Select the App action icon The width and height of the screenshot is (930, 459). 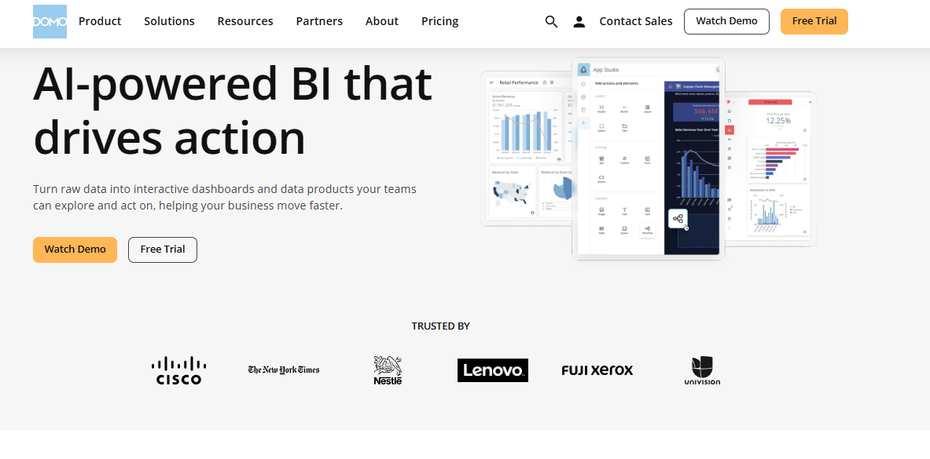pyautogui.click(x=601, y=158)
